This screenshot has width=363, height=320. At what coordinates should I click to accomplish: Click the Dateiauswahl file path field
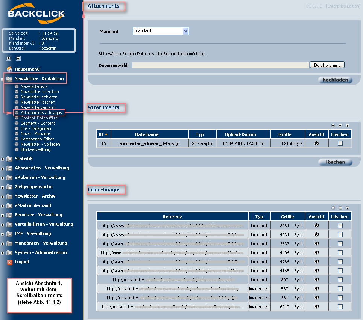(x=221, y=65)
